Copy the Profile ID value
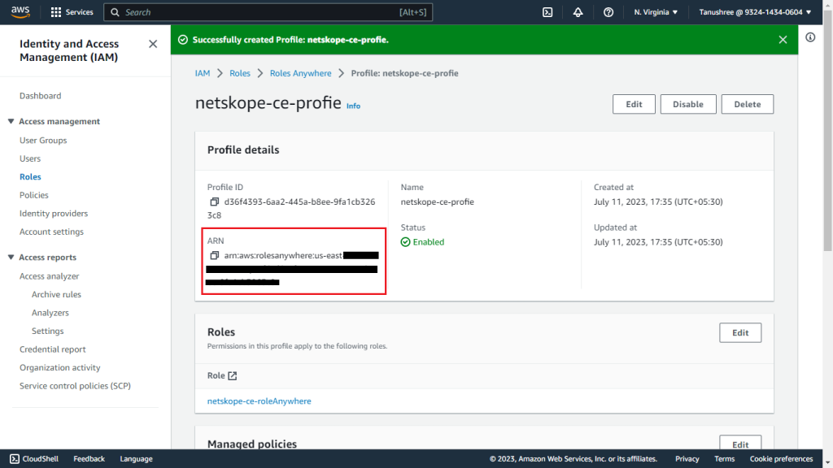The width and height of the screenshot is (833, 468). tap(214, 201)
